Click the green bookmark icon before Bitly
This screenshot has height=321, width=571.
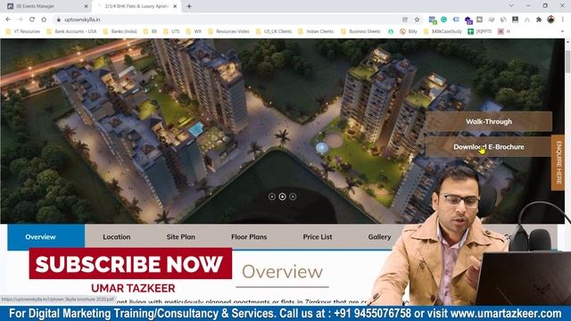(391, 32)
